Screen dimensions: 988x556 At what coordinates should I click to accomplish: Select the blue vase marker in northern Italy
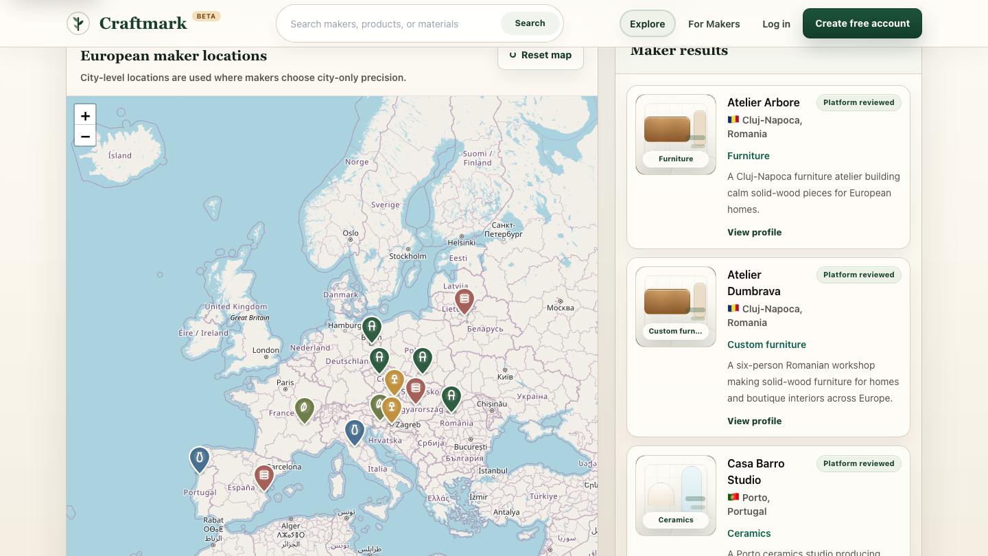coord(355,432)
